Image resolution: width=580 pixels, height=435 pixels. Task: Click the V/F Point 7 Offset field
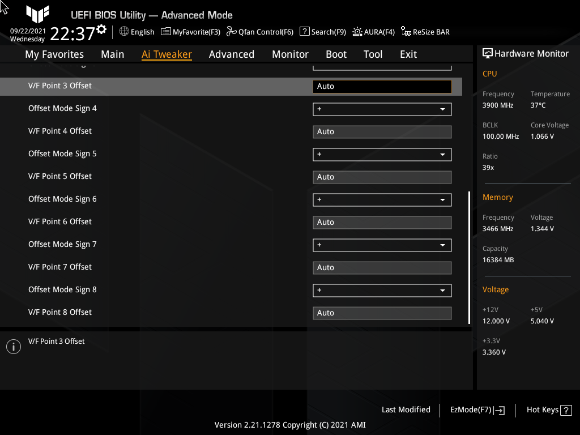coord(382,268)
